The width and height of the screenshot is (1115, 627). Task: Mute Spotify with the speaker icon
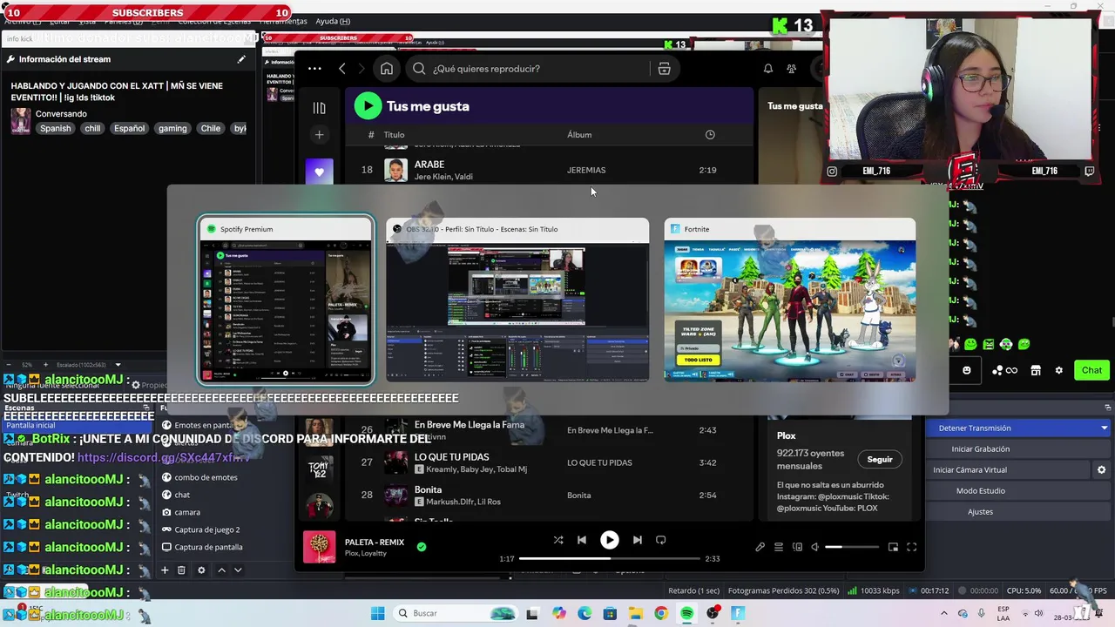(x=814, y=547)
